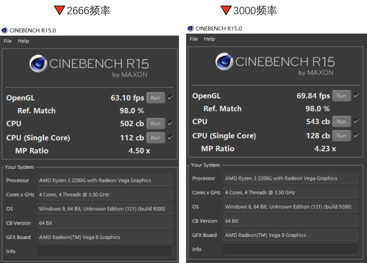Toggle CPU checkbox in left 2666 window
The width and height of the screenshot is (367, 263).
coord(170,123)
